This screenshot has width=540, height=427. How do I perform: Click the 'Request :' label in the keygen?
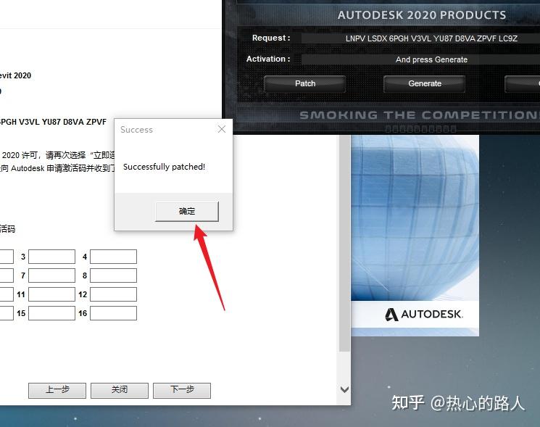(x=271, y=38)
